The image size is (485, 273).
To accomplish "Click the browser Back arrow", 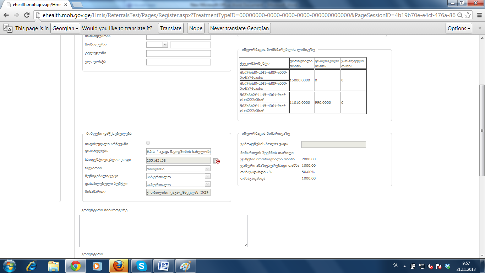I will coord(6,15).
